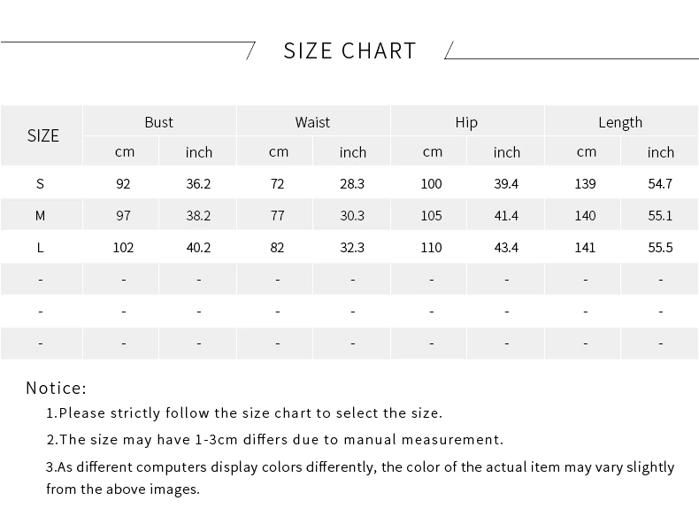Select the SIZE column header
The height and width of the screenshot is (524, 699).
tap(42, 135)
